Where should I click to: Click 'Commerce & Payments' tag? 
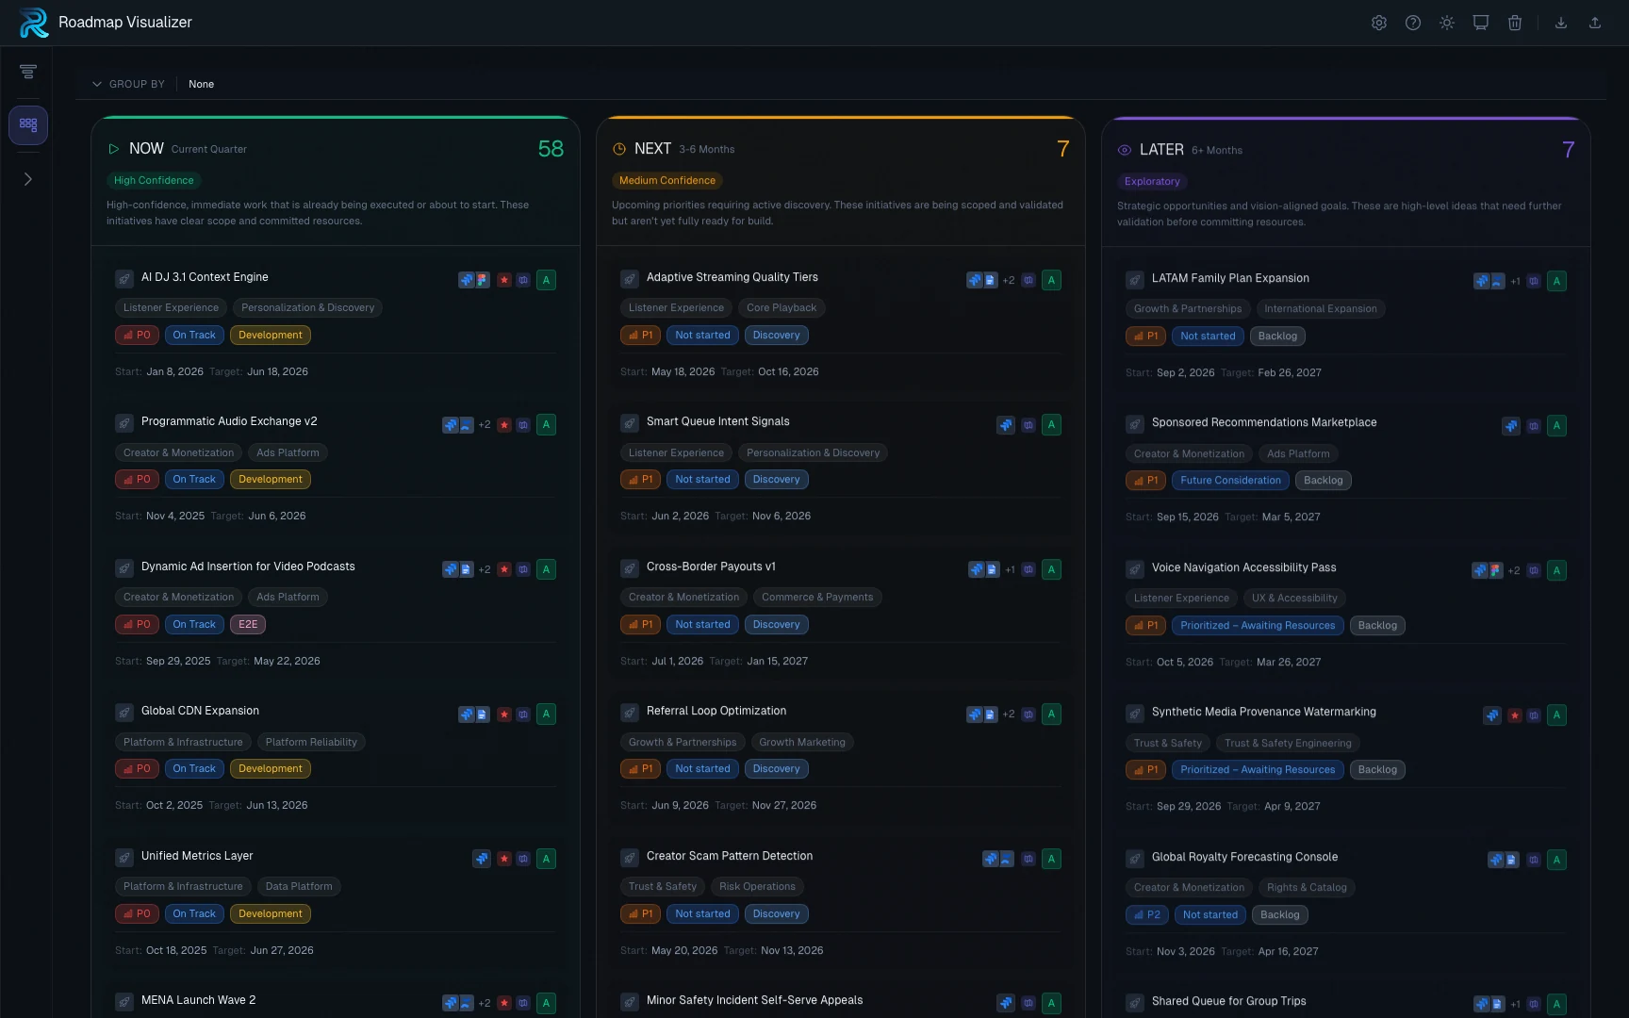[x=817, y=597]
